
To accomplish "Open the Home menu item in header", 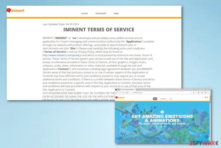I will pos(85,14).
